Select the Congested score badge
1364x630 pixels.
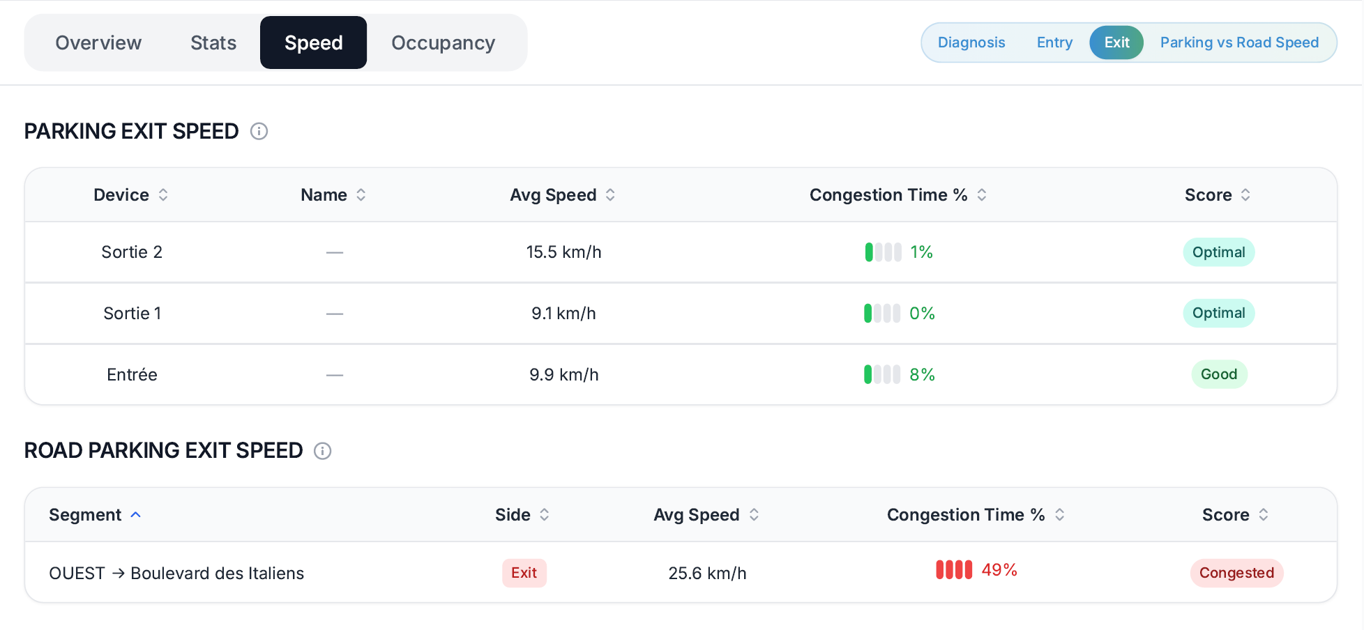point(1236,573)
